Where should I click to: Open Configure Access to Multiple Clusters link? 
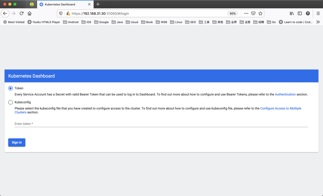pos(281,108)
